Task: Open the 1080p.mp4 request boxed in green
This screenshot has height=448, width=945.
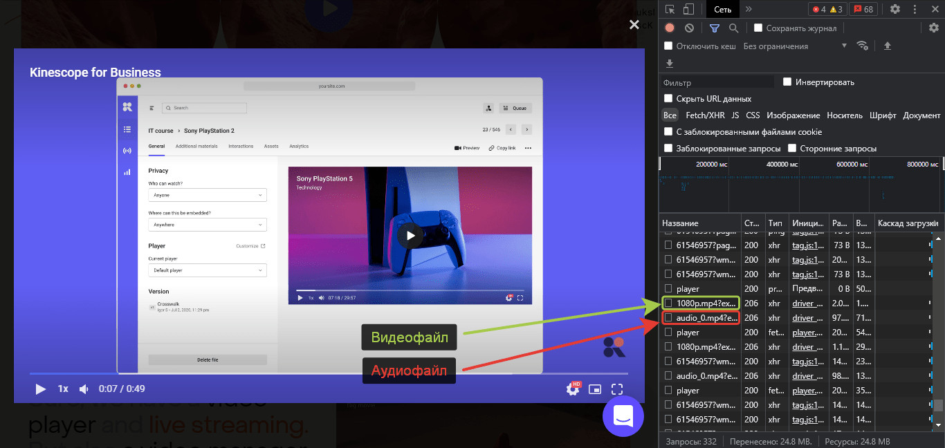Action: point(701,303)
